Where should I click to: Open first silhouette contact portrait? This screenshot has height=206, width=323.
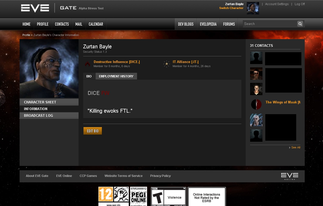tap(256, 58)
